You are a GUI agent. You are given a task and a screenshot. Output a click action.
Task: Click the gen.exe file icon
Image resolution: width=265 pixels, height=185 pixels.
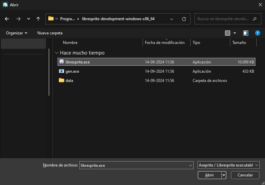(62, 71)
